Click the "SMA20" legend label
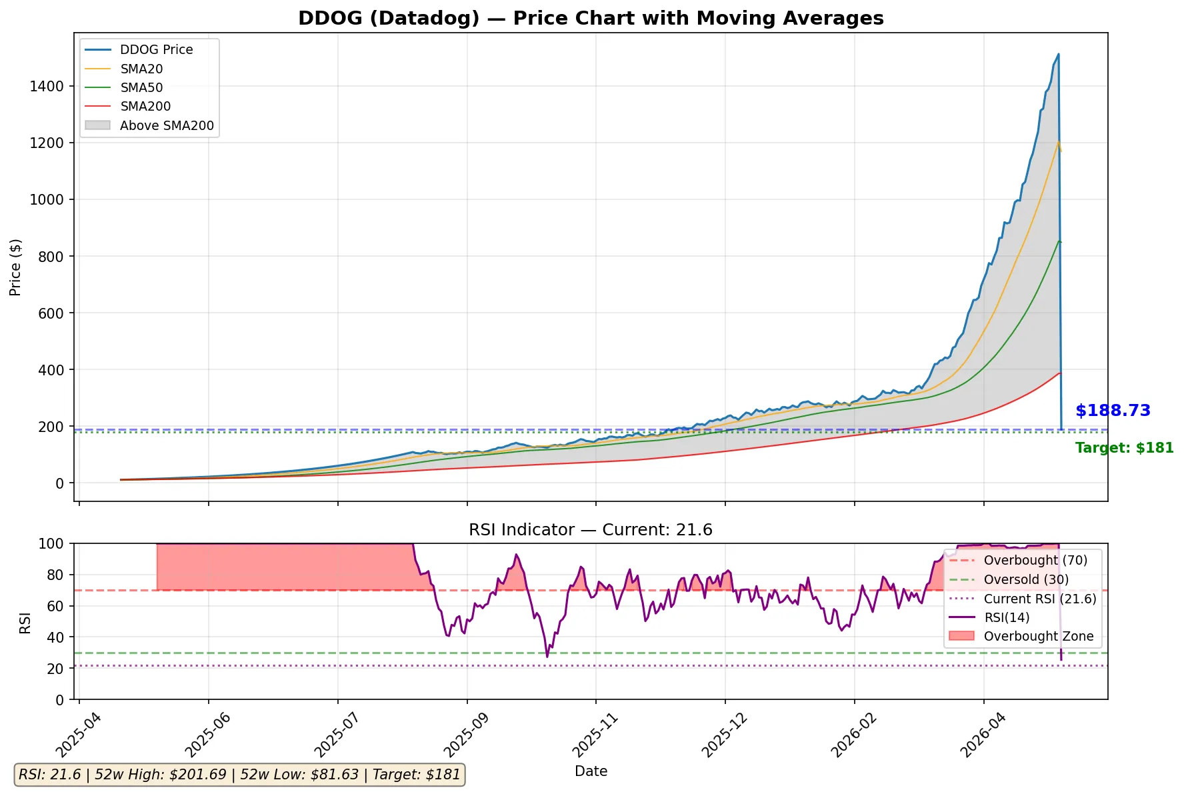1184x792 pixels. 141,69
